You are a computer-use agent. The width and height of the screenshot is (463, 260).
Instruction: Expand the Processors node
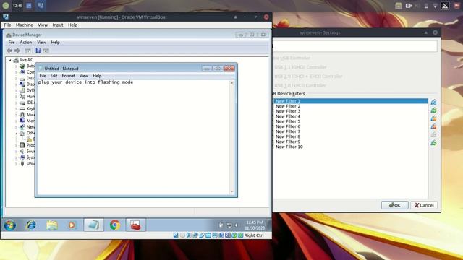[16, 145]
